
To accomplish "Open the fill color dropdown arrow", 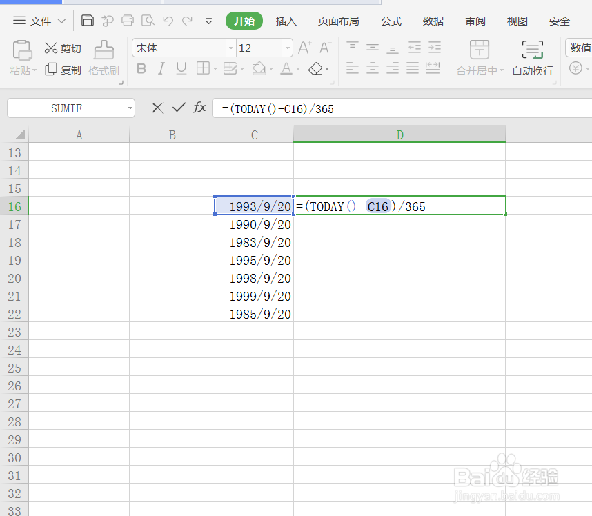I will coord(271,69).
